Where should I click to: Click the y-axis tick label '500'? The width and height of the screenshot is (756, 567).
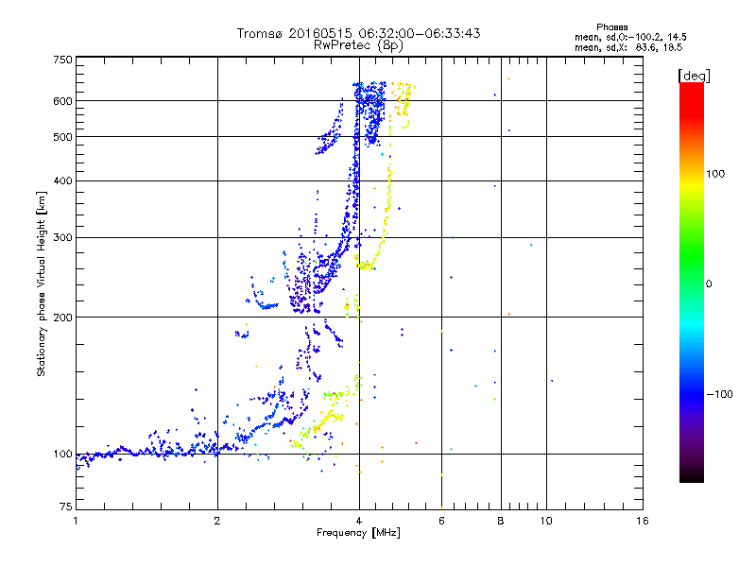coord(62,137)
